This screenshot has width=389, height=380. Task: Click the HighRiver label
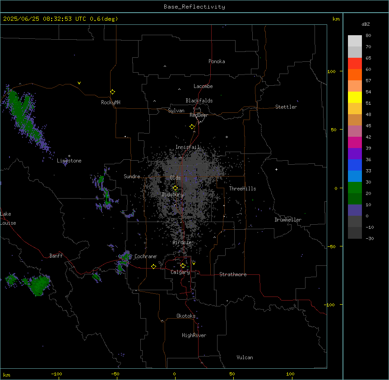pyautogui.click(x=194, y=335)
